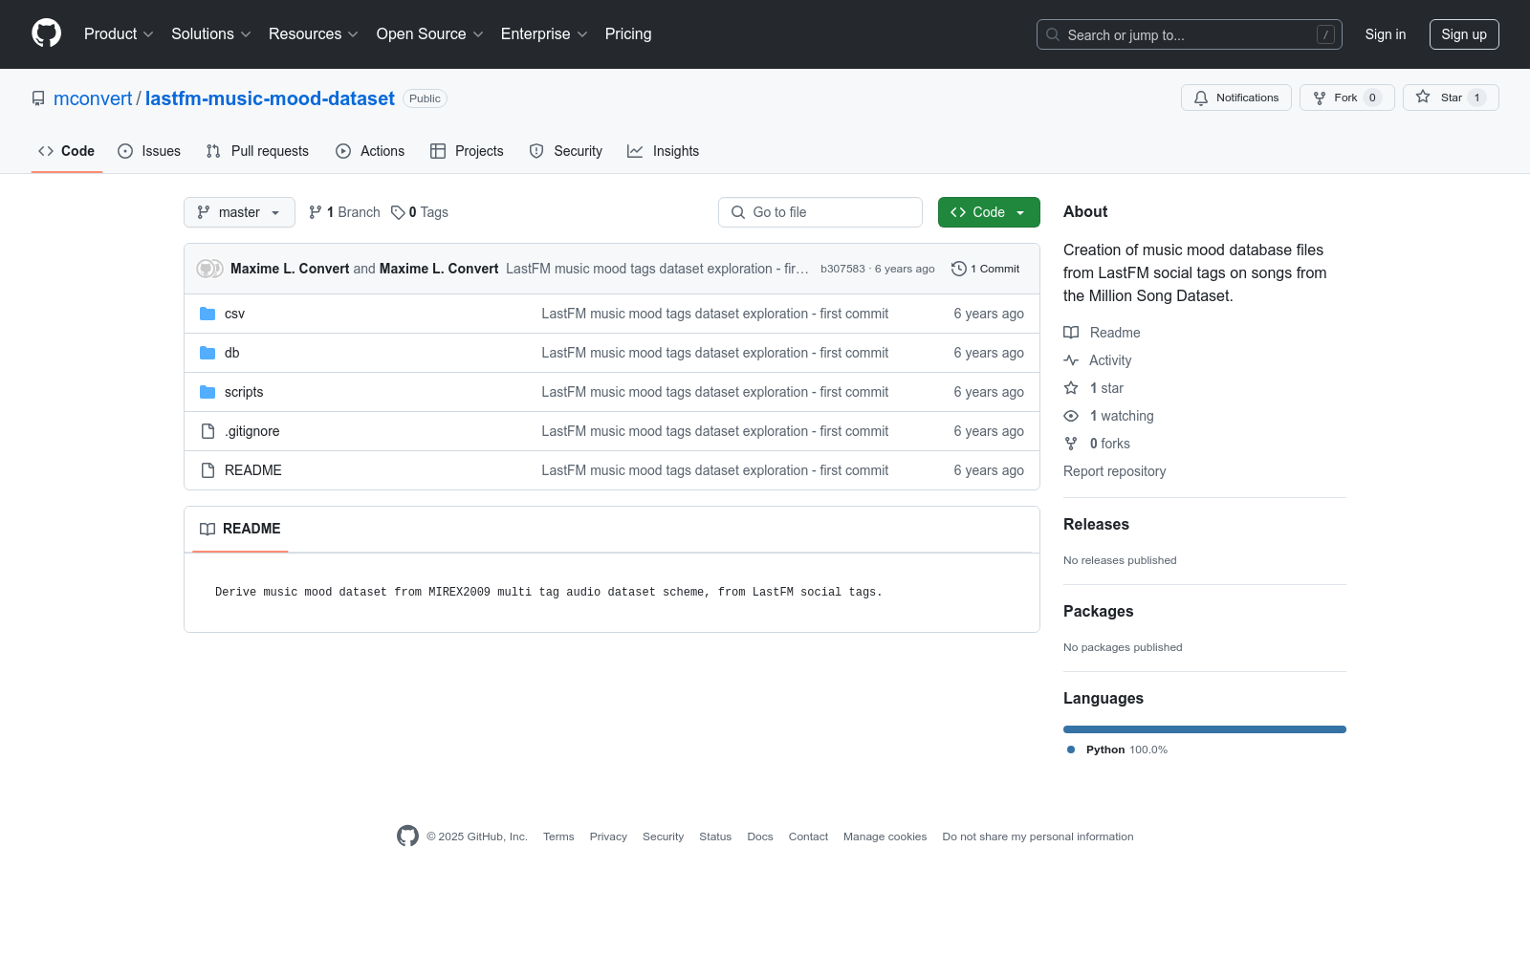The image size is (1530, 956).
Task: Expand the Resources menu
Action: click(314, 34)
